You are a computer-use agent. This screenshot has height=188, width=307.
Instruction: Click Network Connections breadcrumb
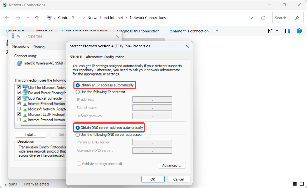[148, 18]
